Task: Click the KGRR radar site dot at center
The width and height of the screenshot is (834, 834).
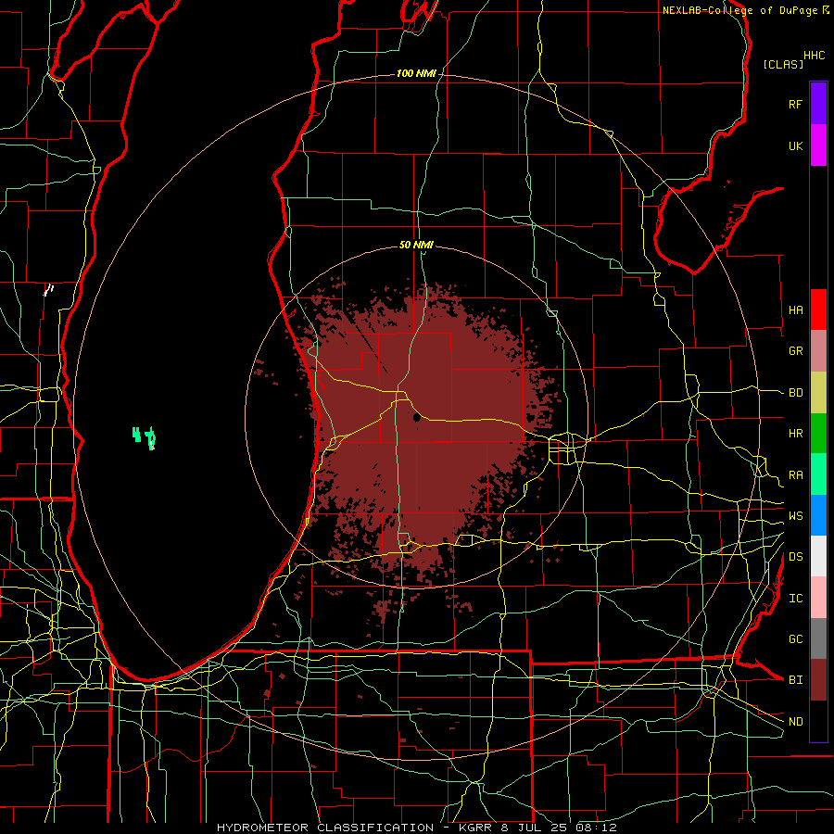Action: click(417, 418)
